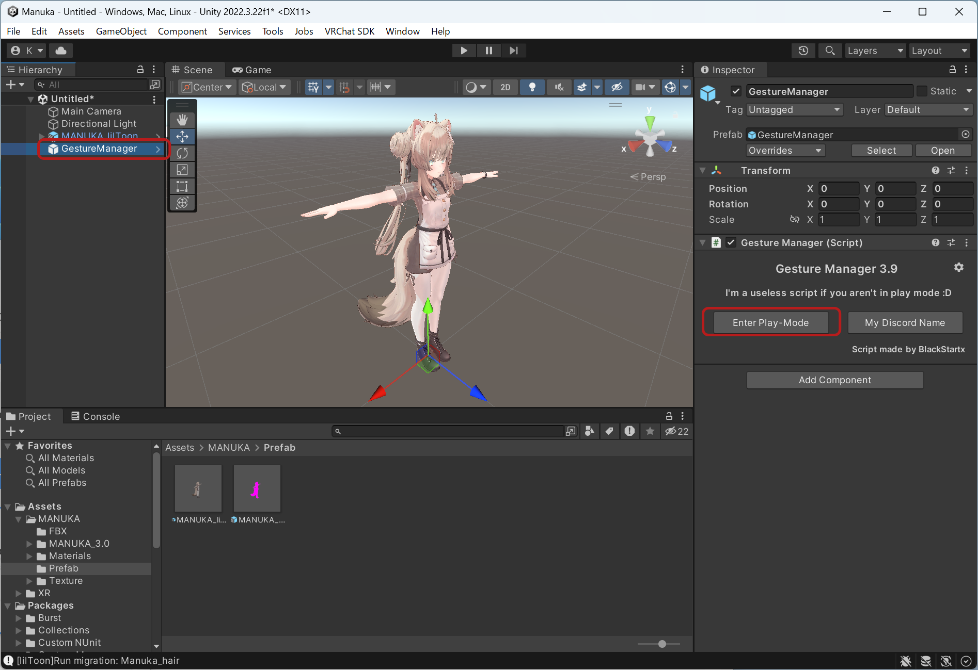This screenshot has width=978, height=670.
Task: Switch to the Console tab
Action: click(96, 416)
